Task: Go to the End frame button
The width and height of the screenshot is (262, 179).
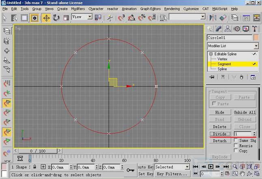Action: click(x=226, y=167)
